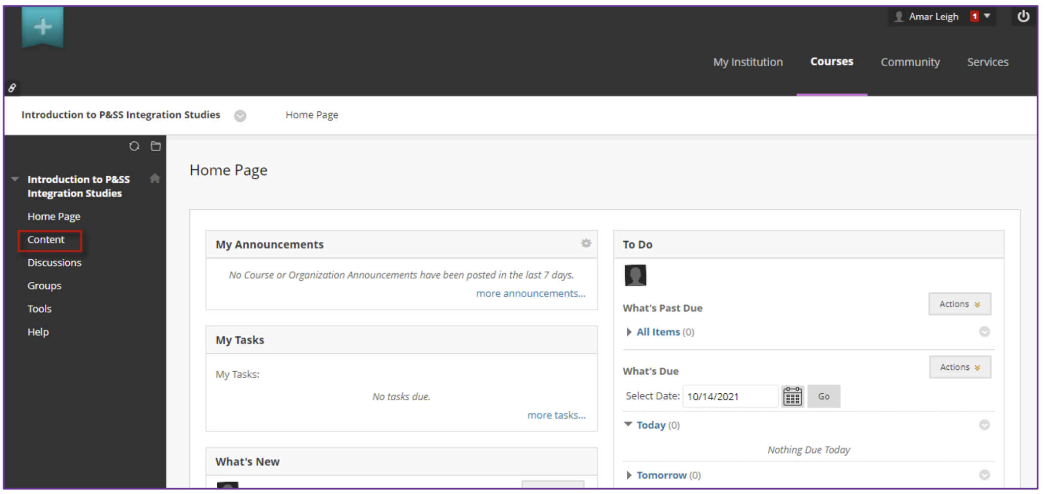
Task: Open the Services tab
Action: 987,62
